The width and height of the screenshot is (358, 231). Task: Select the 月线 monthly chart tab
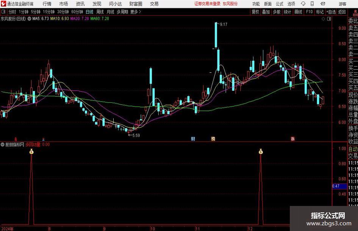(110, 12)
